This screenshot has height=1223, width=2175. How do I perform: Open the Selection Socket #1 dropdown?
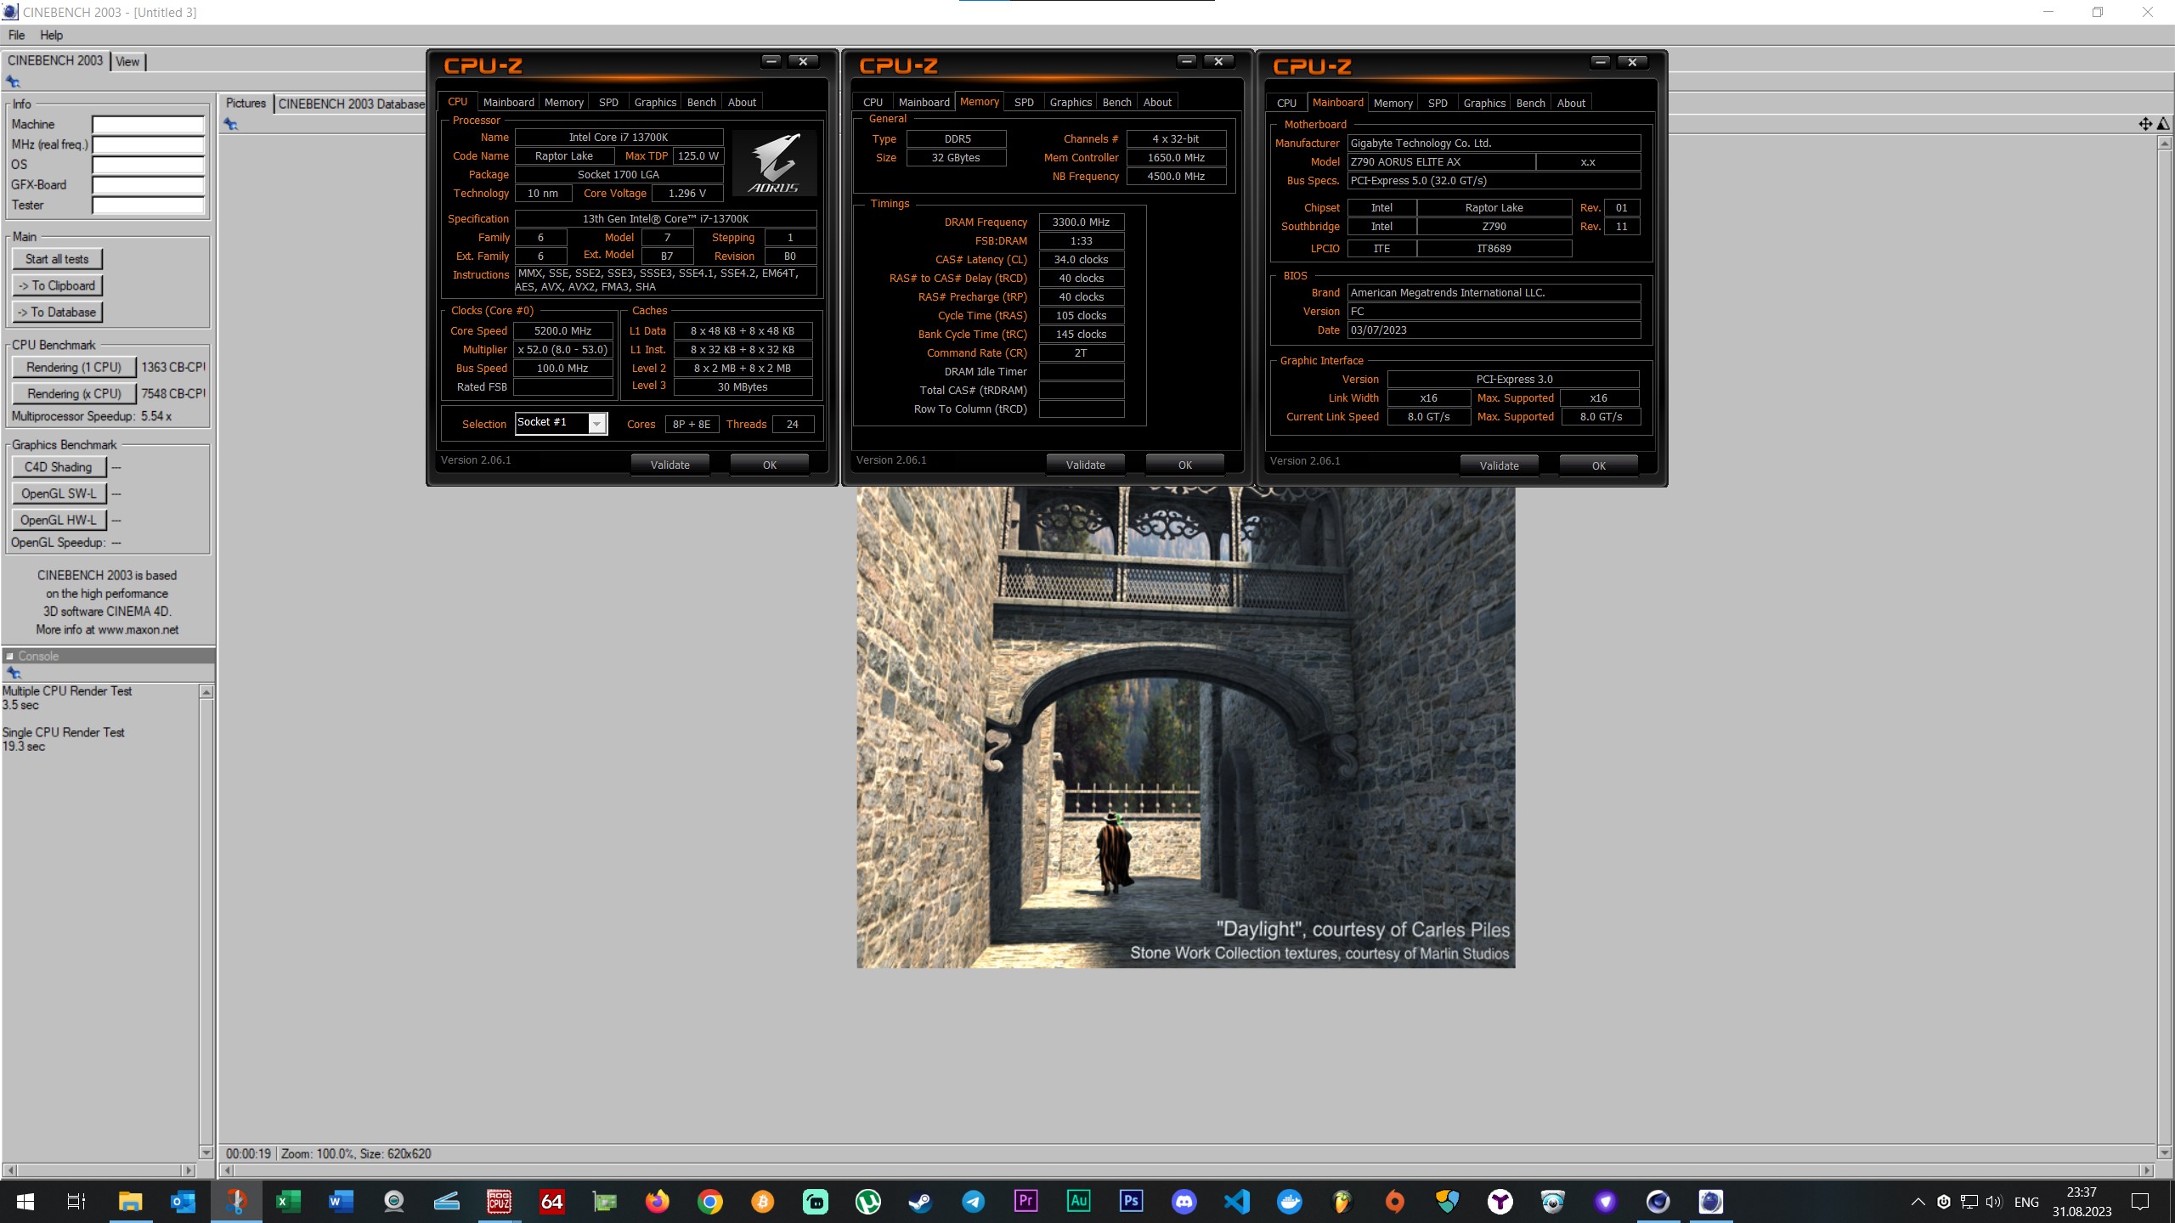click(562, 423)
